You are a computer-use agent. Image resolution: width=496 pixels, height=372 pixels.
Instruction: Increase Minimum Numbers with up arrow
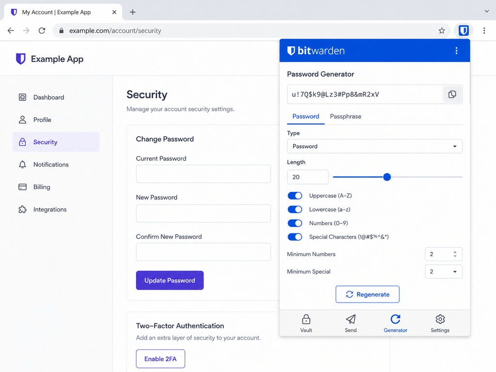click(x=455, y=252)
